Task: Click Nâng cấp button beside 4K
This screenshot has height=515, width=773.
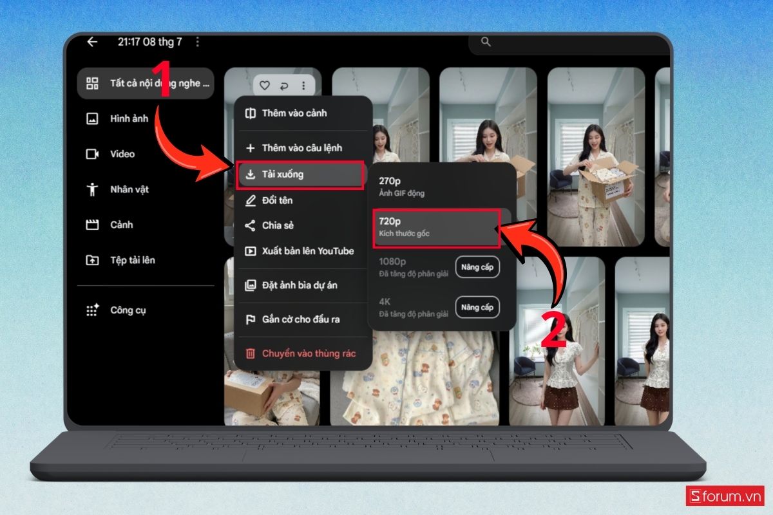Action: [477, 307]
